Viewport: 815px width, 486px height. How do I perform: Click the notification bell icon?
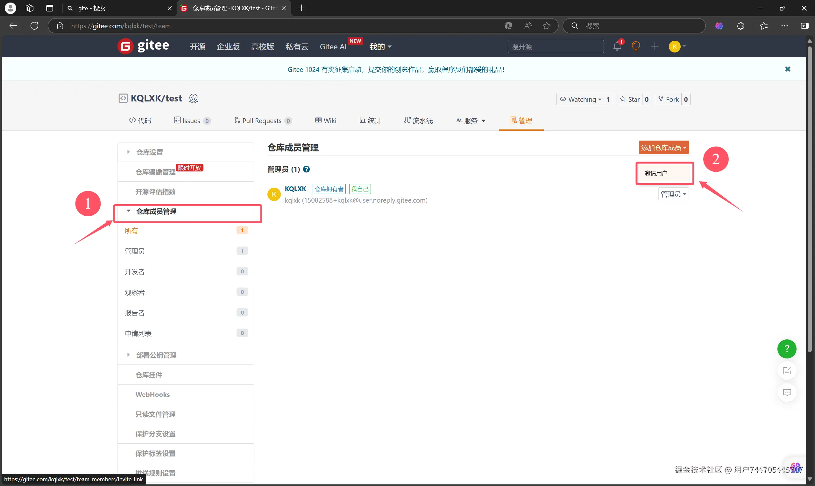[x=617, y=46]
